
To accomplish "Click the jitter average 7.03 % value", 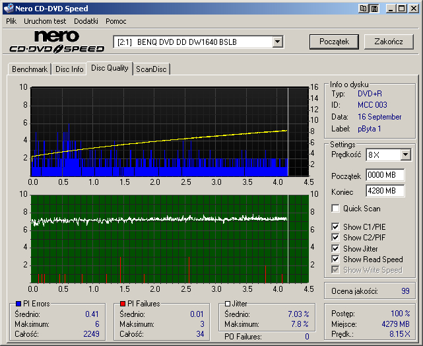I will 298,314.
